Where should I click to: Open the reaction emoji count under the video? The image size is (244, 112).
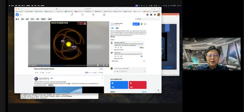click(88, 73)
